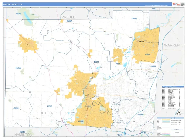The image size is (187, 140).
Task: Click the ZIP code label 45246
Action: pos(120,135)
